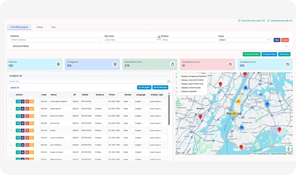
Task: Click yellow action icon in John Smith row
Action: click(x=32, y=123)
